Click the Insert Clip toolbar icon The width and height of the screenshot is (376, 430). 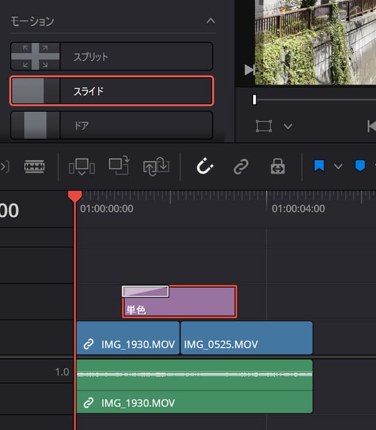point(82,166)
